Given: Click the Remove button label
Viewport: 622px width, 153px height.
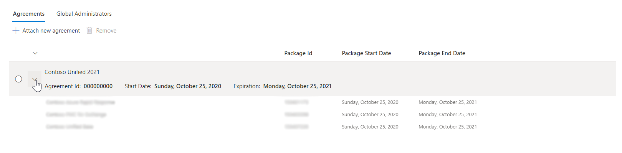Looking at the screenshot, I should [x=106, y=31].
